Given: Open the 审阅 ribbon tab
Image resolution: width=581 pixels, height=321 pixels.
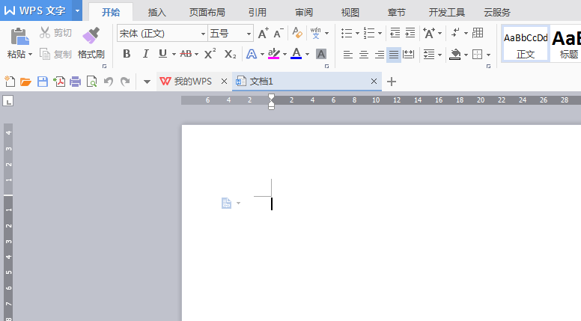Looking at the screenshot, I should (304, 12).
